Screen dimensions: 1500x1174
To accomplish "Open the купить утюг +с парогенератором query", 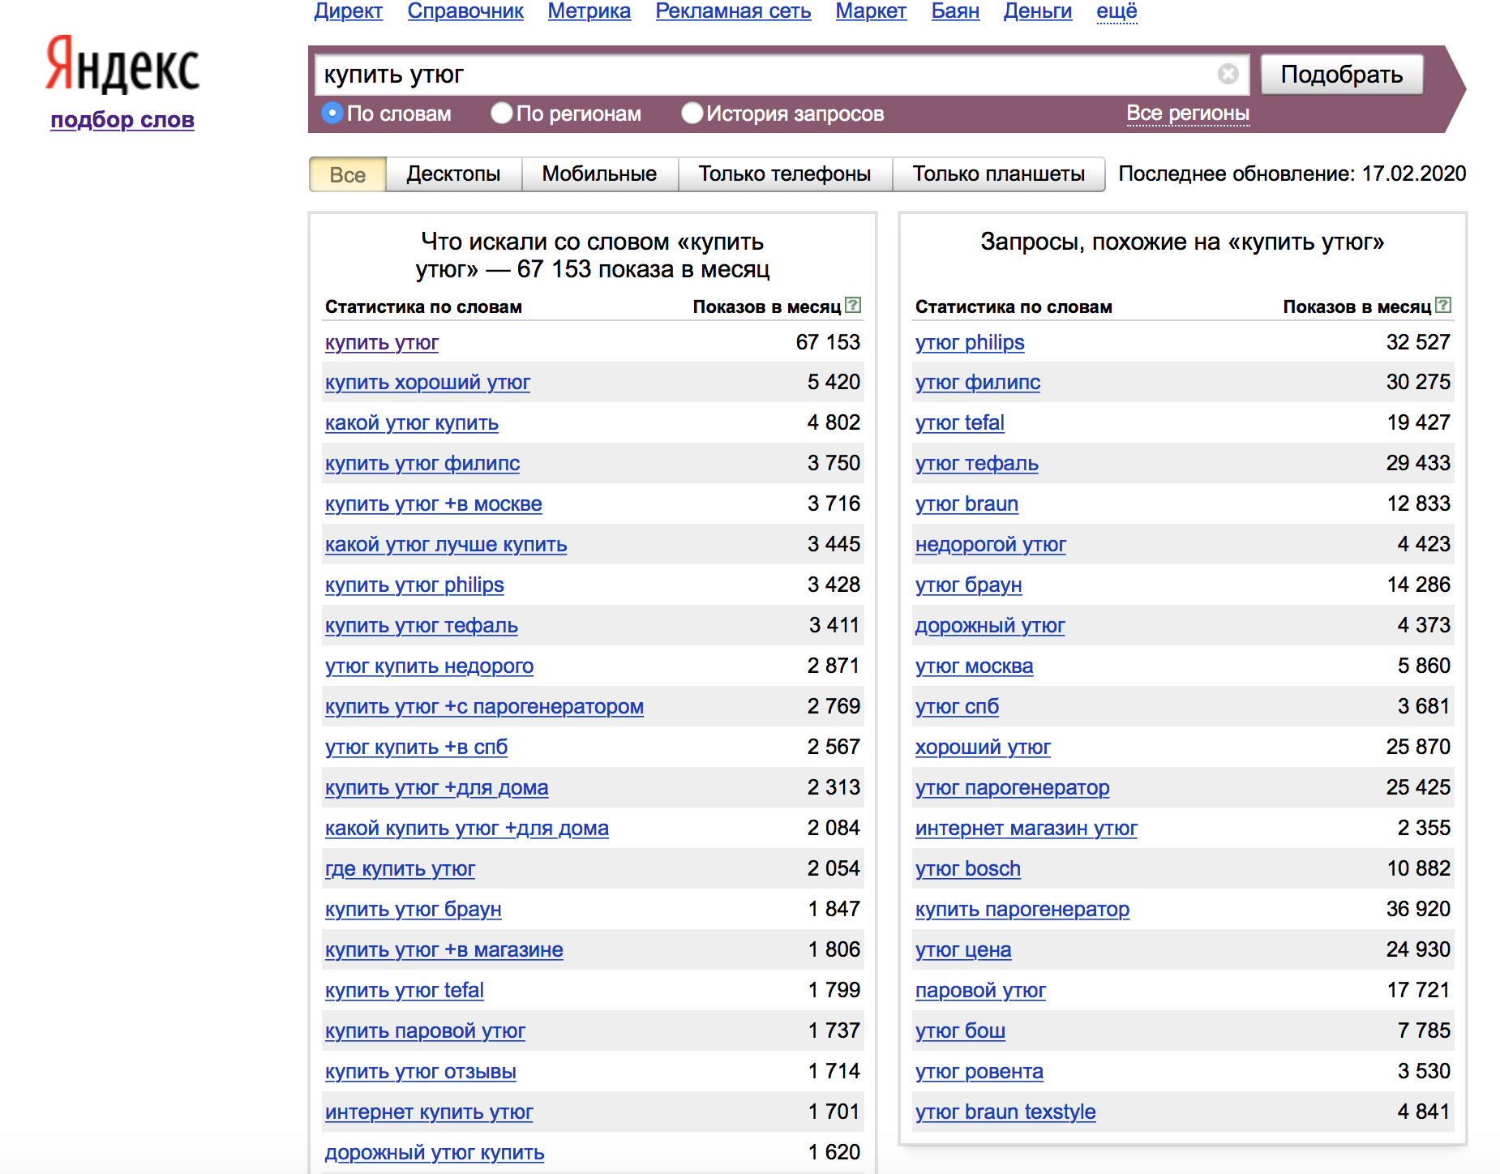I will pyautogui.click(x=484, y=707).
